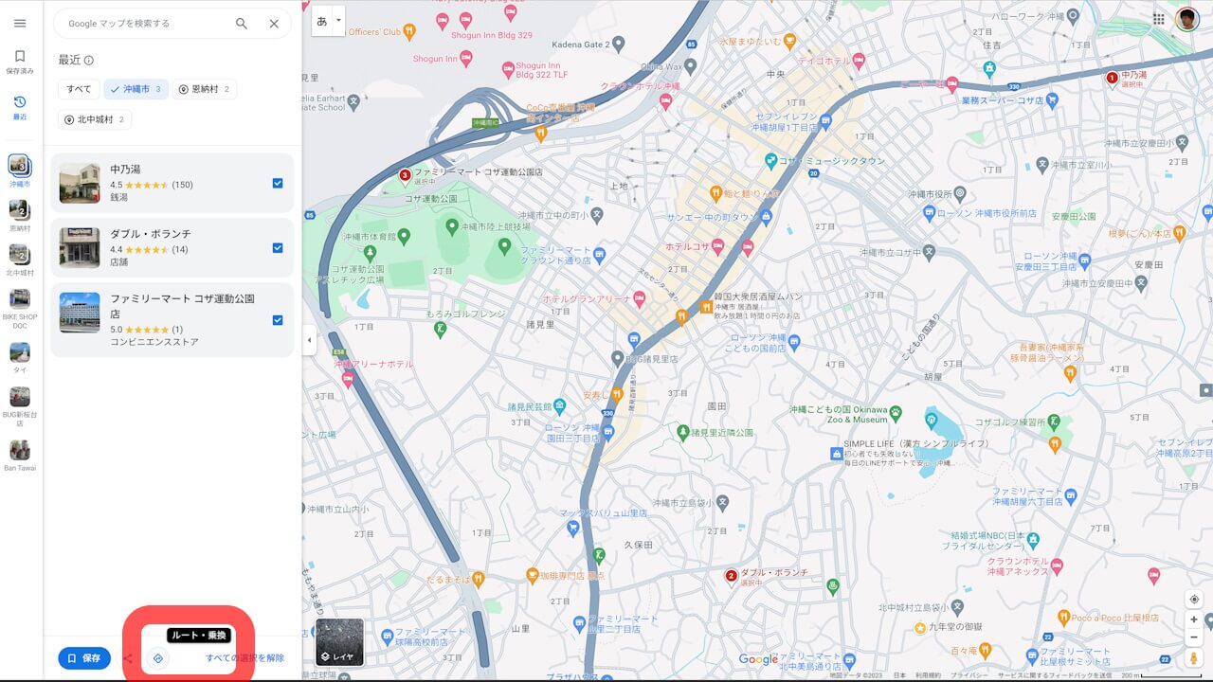
Task: Open 保存済み (Saved) in the sidebar
Action: pos(20,61)
